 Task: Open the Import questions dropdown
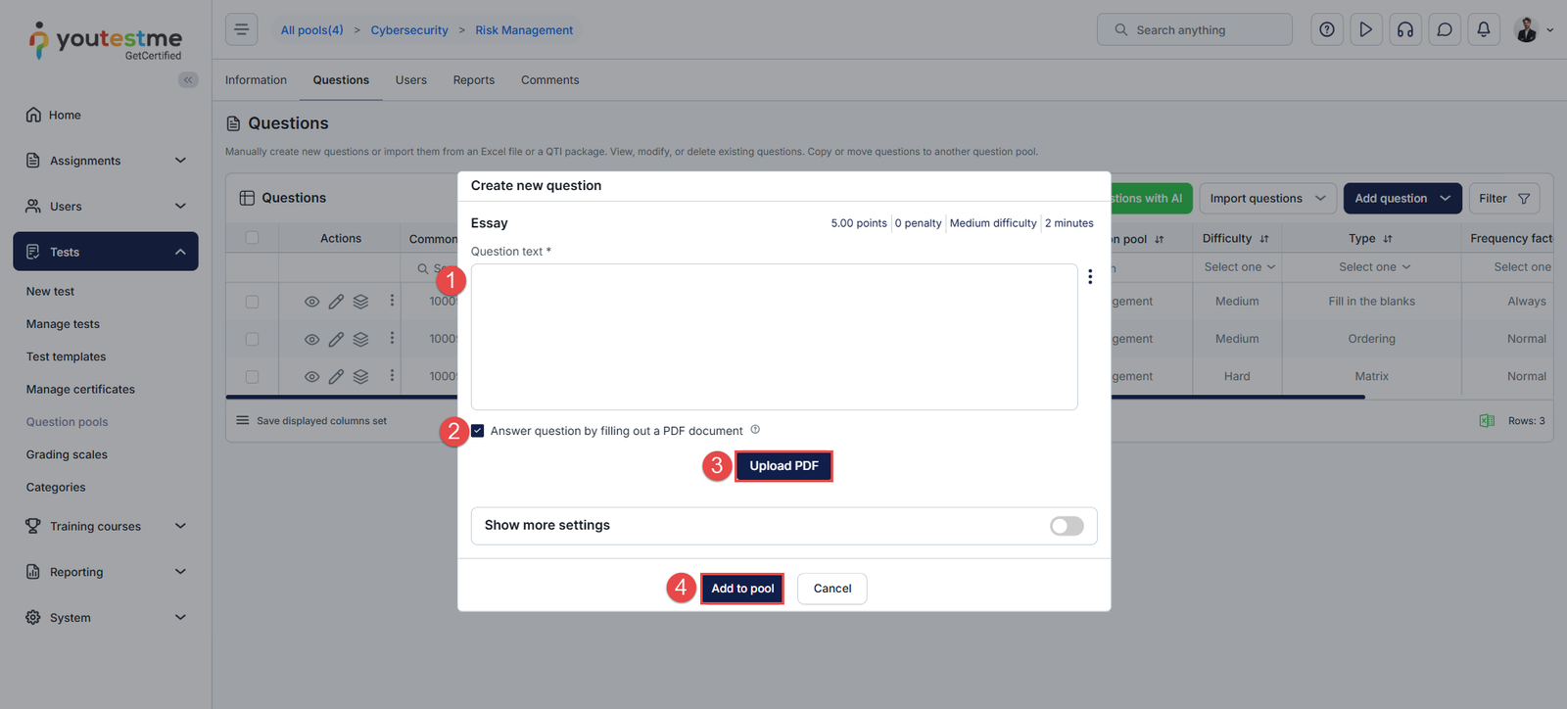[x=1267, y=199]
